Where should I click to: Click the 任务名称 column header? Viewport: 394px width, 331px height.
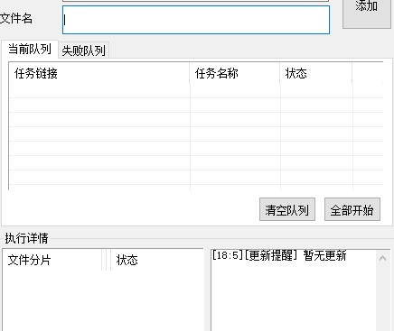click(x=235, y=73)
